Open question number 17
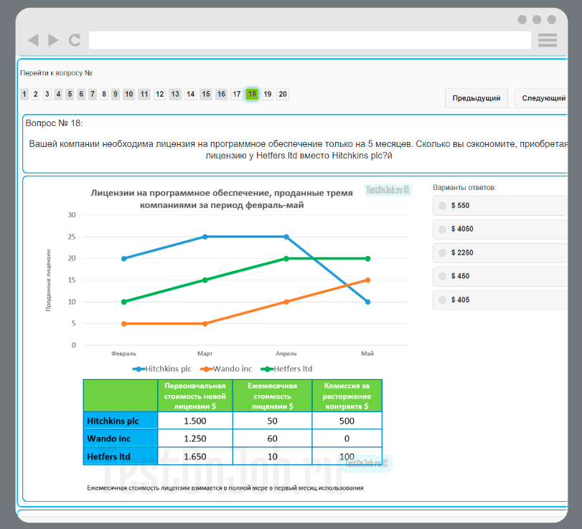Screen dimensions: 582x529 (x=236, y=94)
